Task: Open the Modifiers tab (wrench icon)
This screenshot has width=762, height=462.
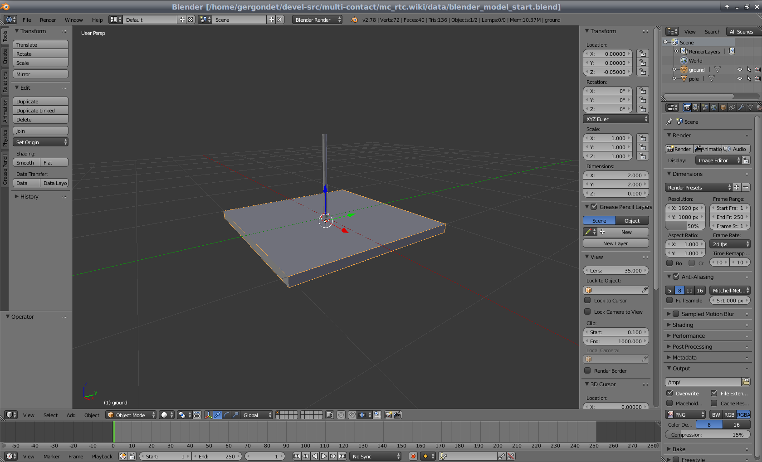Action: pos(741,107)
